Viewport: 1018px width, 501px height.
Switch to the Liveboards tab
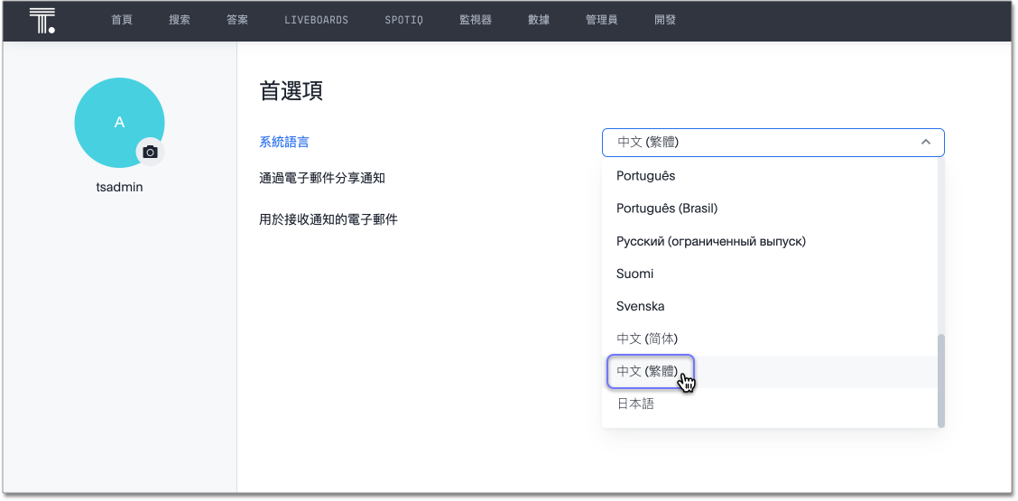tap(316, 20)
